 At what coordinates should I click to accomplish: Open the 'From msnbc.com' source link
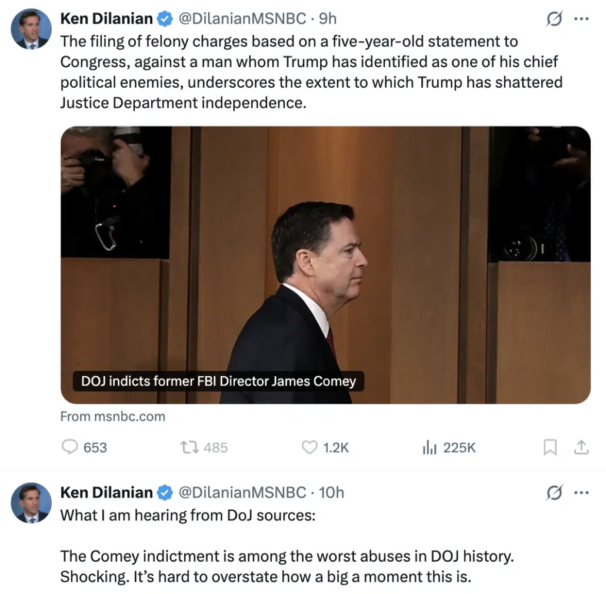(x=112, y=416)
